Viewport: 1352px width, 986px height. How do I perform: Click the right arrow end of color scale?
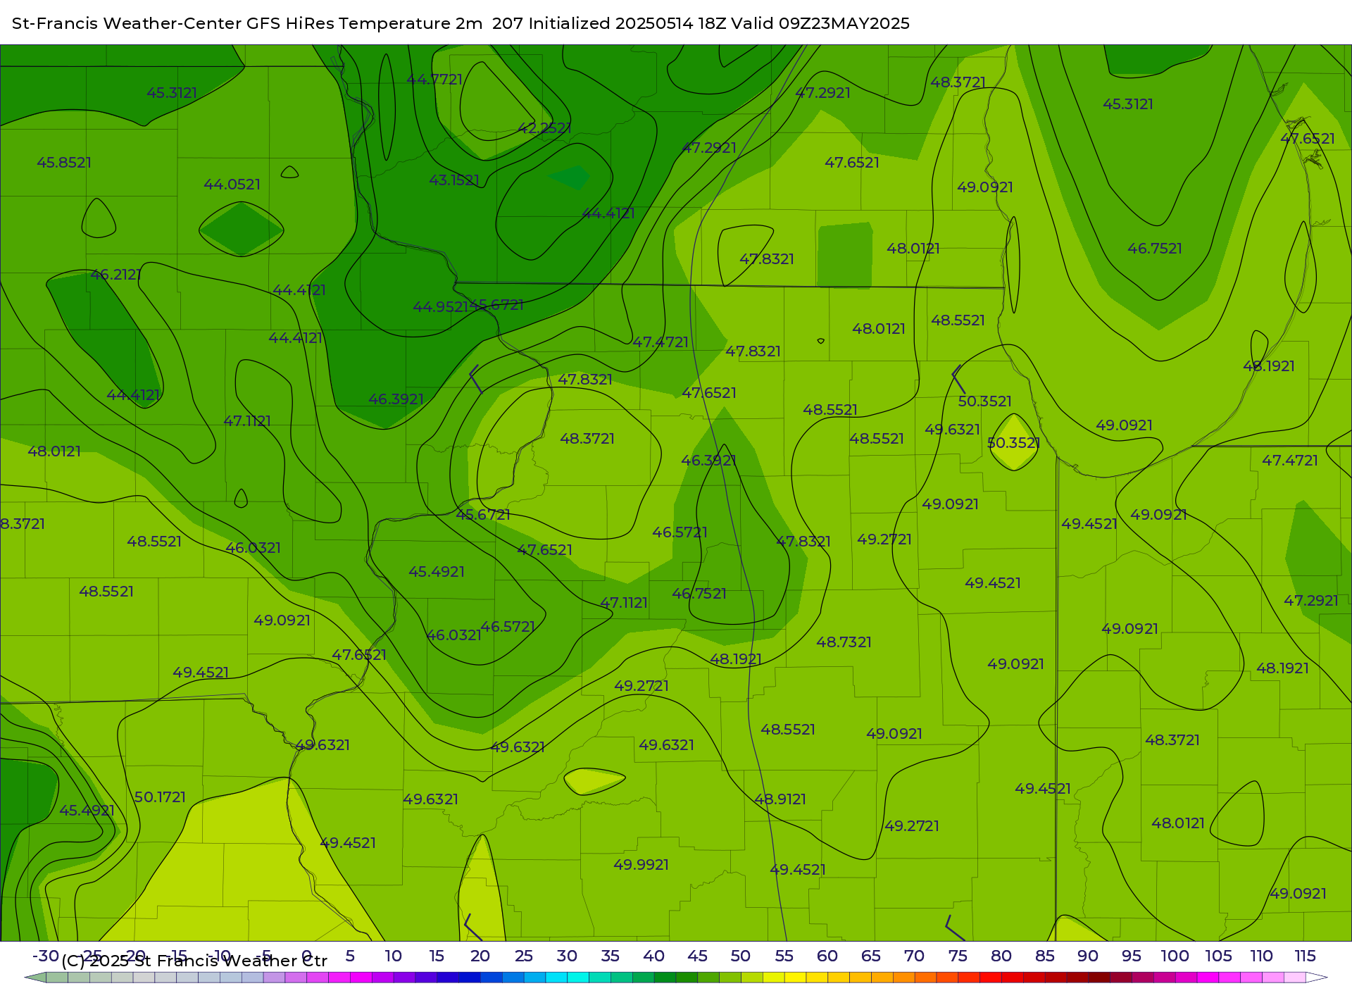coord(1317,978)
